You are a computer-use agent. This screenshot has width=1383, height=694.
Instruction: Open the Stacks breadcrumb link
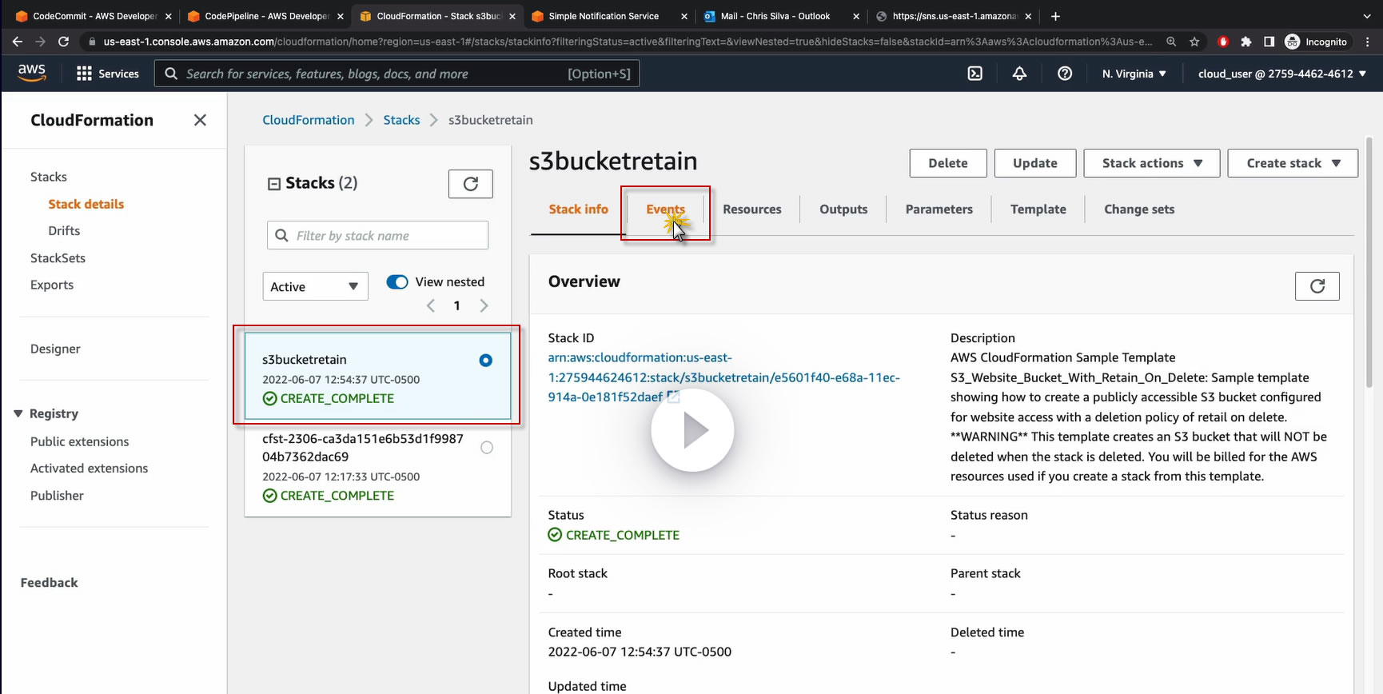401,120
